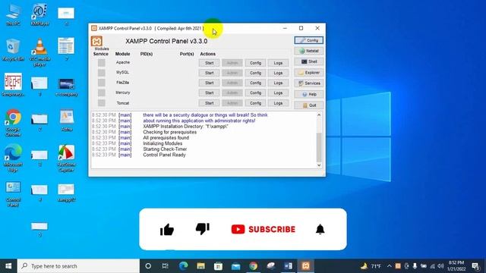Click the 'Control Panel Ready' log line
Screen dimensions: 486x273
coord(164,155)
